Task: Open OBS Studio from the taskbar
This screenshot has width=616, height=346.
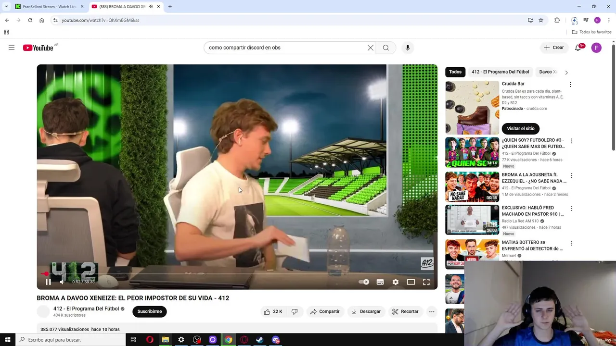Action: (x=197, y=340)
